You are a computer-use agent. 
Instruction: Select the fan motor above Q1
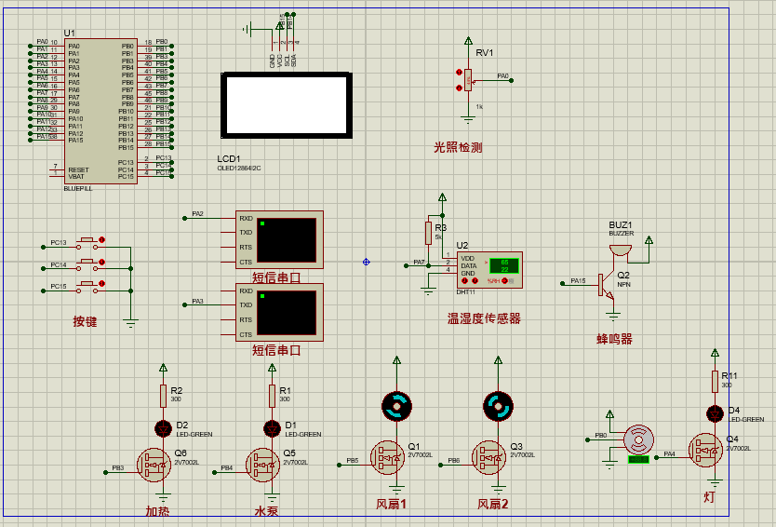click(397, 407)
